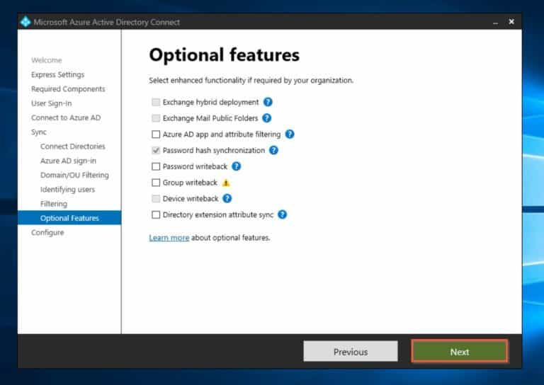
Task: Click the 'Group writeback' label text
Action: coord(190,183)
